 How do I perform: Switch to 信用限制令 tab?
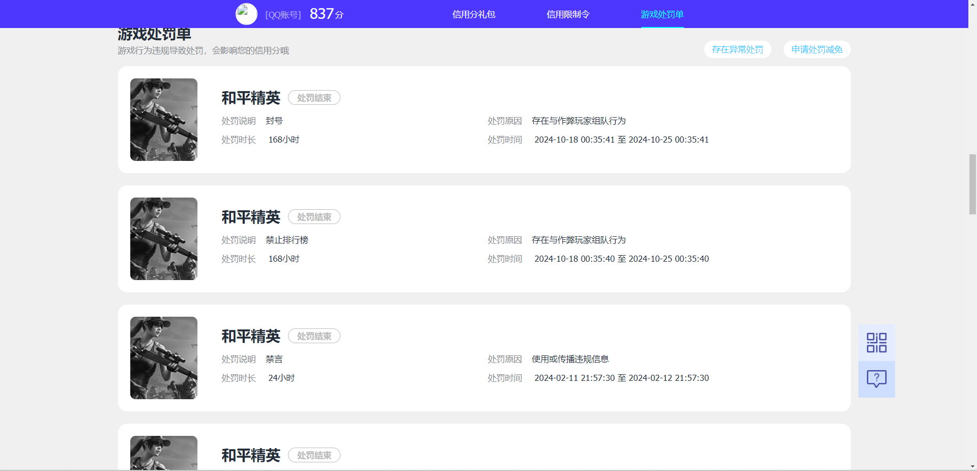(x=568, y=14)
